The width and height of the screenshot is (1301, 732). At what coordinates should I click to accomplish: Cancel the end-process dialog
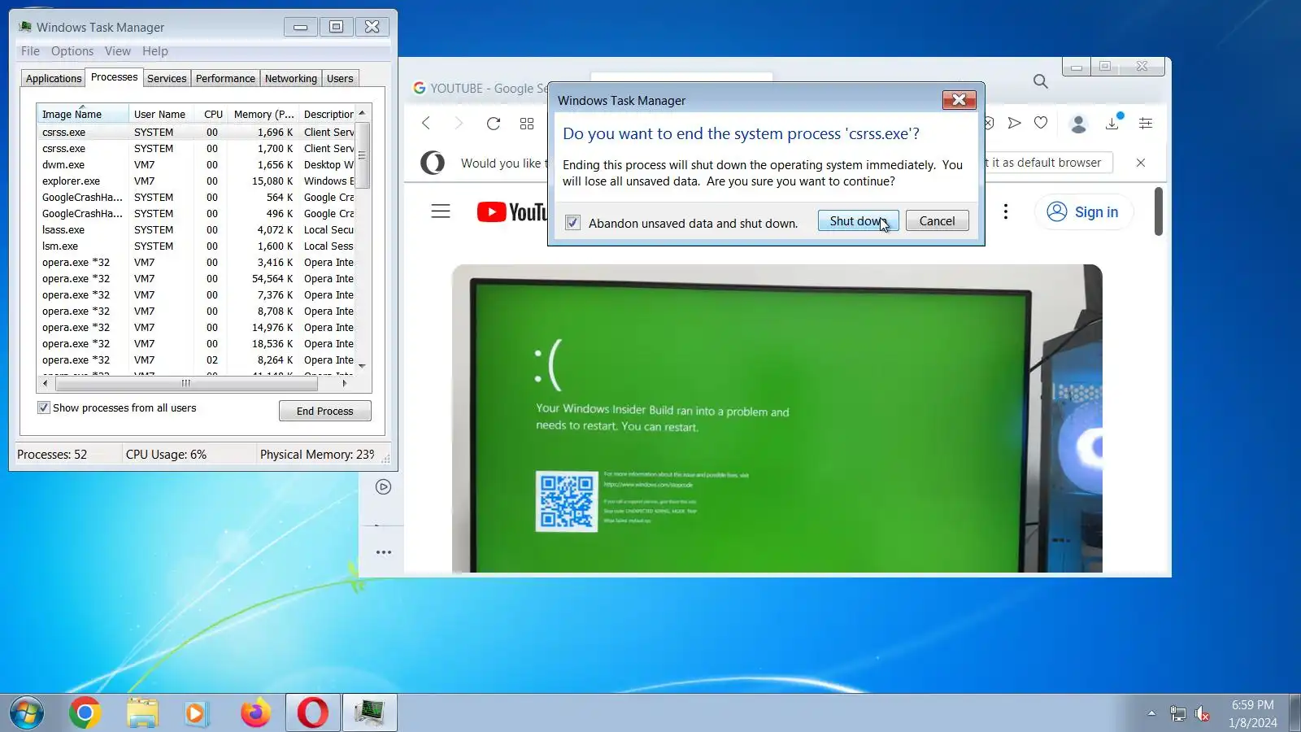(937, 221)
